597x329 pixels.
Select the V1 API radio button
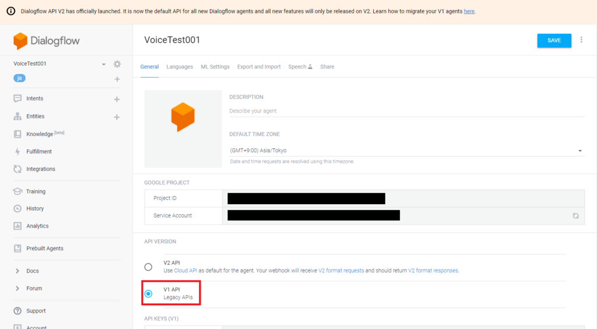149,293
